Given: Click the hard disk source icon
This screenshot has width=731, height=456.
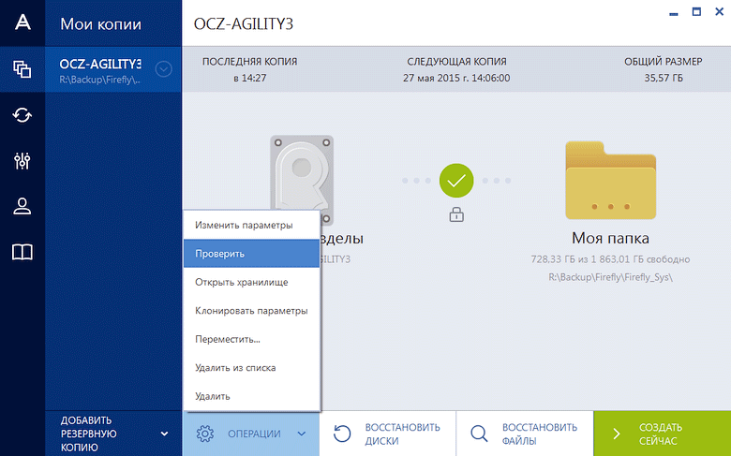Looking at the screenshot, I should 302,180.
